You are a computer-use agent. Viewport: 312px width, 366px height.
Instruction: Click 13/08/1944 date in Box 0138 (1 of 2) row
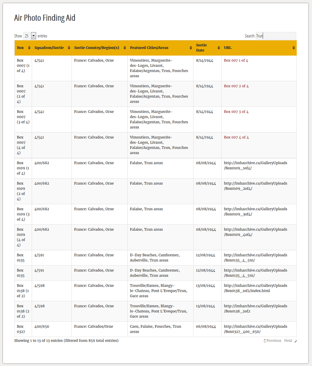pos(207,291)
